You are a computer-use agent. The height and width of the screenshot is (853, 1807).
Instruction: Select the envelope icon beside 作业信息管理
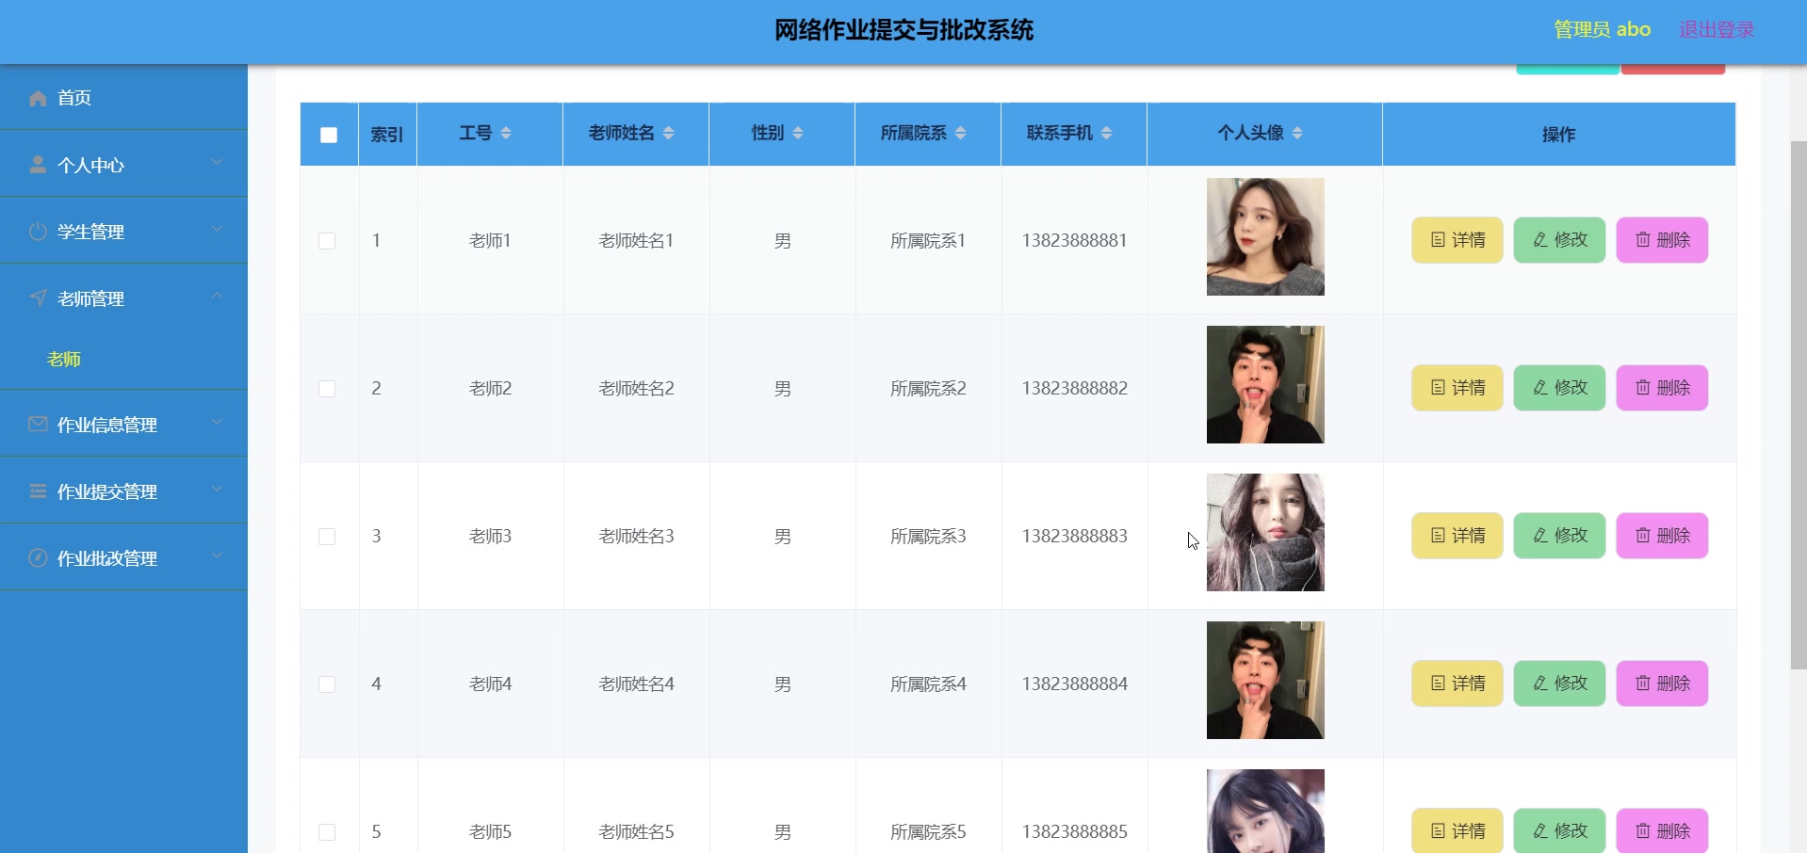click(38, 424)
